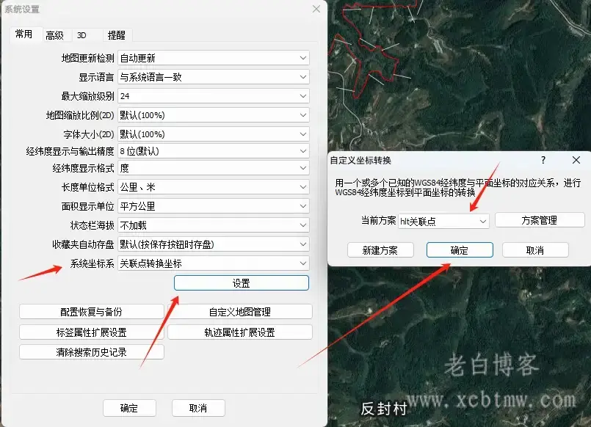The height and width of the screenshot is (427, 591).
Task: Click 新建方案 in the coordinate conversion dialog
Action: click(x=381, y=249)
